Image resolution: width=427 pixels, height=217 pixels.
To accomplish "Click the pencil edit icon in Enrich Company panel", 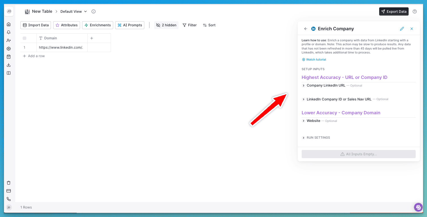I will (402, 29).
